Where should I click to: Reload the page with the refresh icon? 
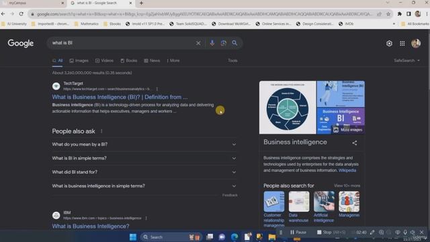[x=21, y=13]
